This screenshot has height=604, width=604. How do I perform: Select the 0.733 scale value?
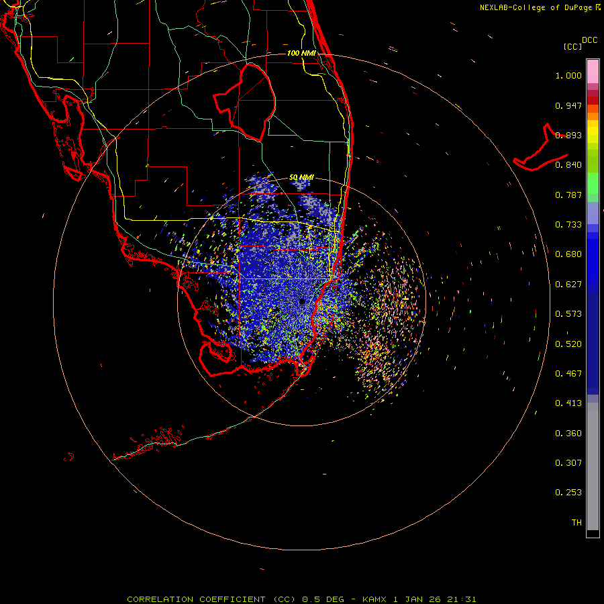[x=568, y=225]
